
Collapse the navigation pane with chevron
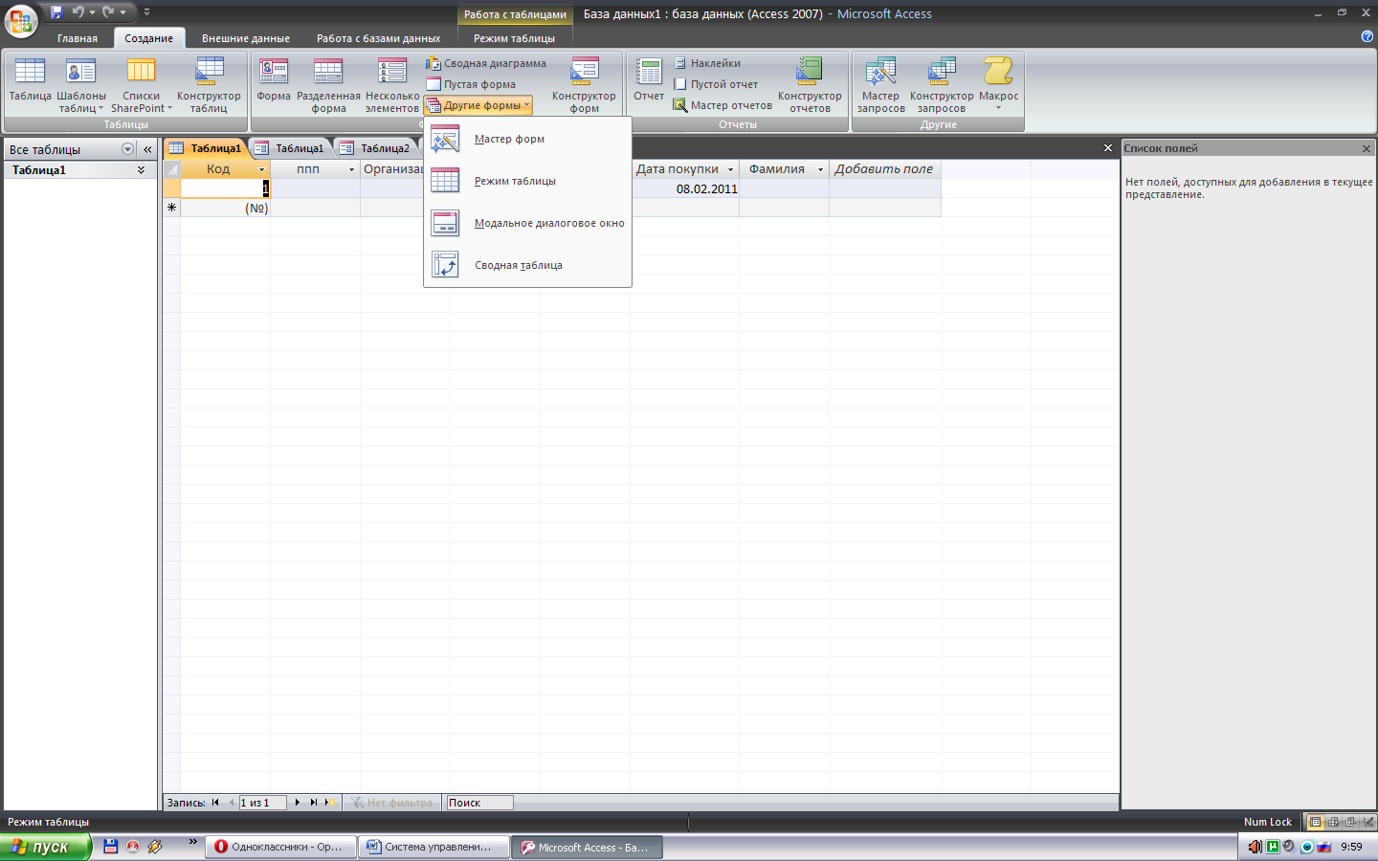147,149
